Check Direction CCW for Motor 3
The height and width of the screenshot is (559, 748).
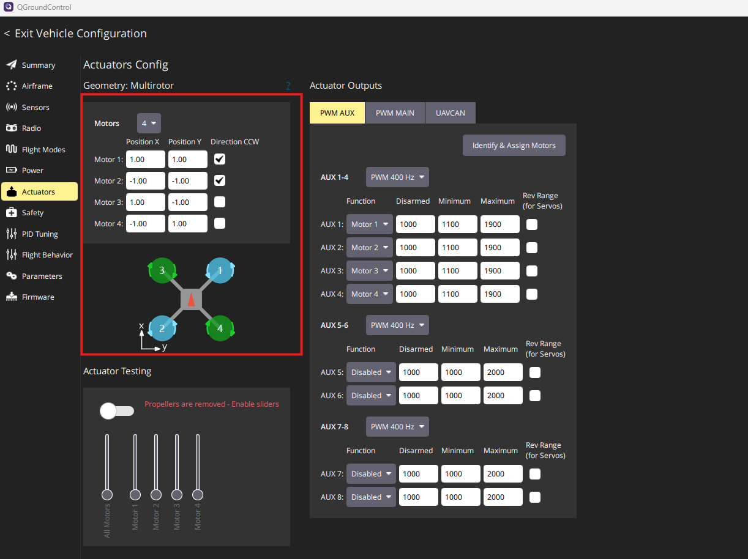coord(220,202)
